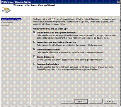Click the "What would you like to clean up?" text
The image size is (121, 107).
50,29
